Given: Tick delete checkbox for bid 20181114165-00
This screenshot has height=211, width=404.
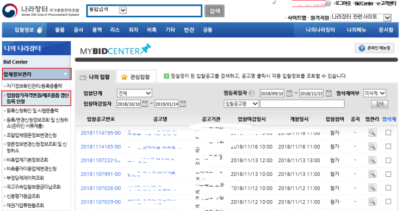Looking at the screenshot, I should 388,146.
